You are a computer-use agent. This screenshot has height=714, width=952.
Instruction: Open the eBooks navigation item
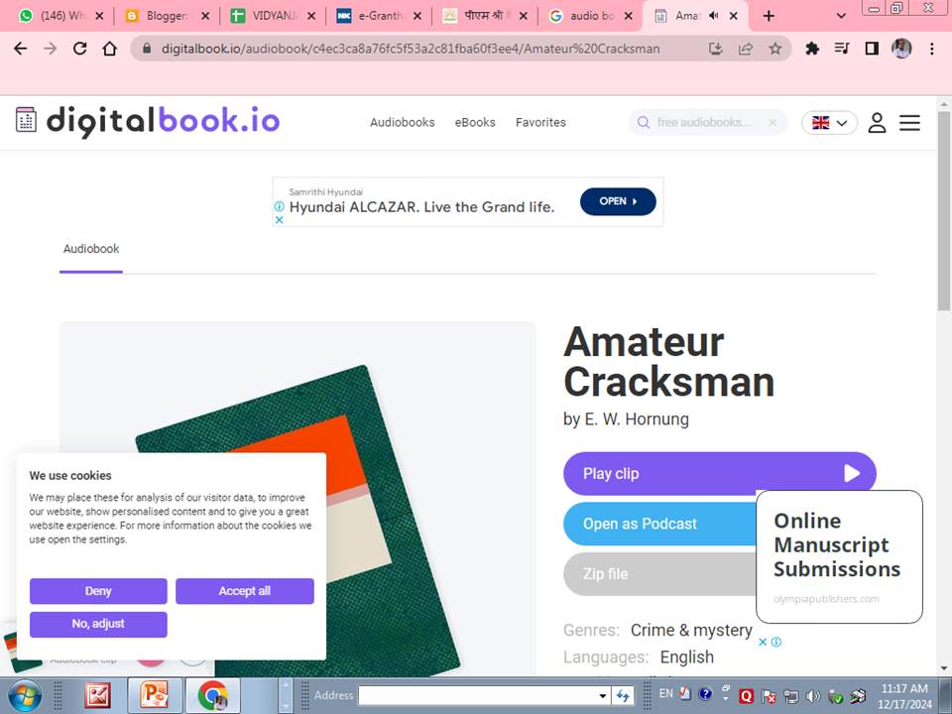pos(475,123)
